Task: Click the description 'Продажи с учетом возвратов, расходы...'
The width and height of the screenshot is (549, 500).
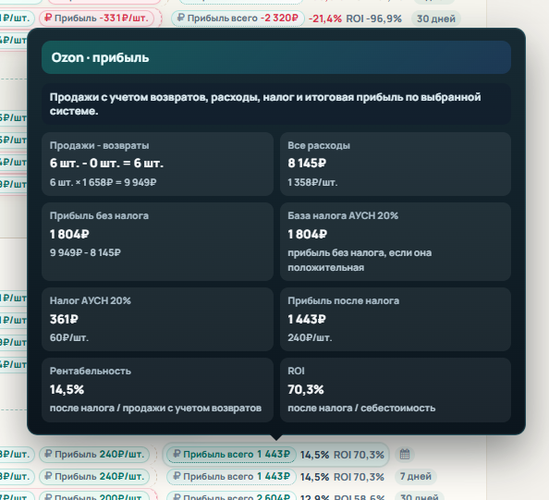Action: click(276, 104)
